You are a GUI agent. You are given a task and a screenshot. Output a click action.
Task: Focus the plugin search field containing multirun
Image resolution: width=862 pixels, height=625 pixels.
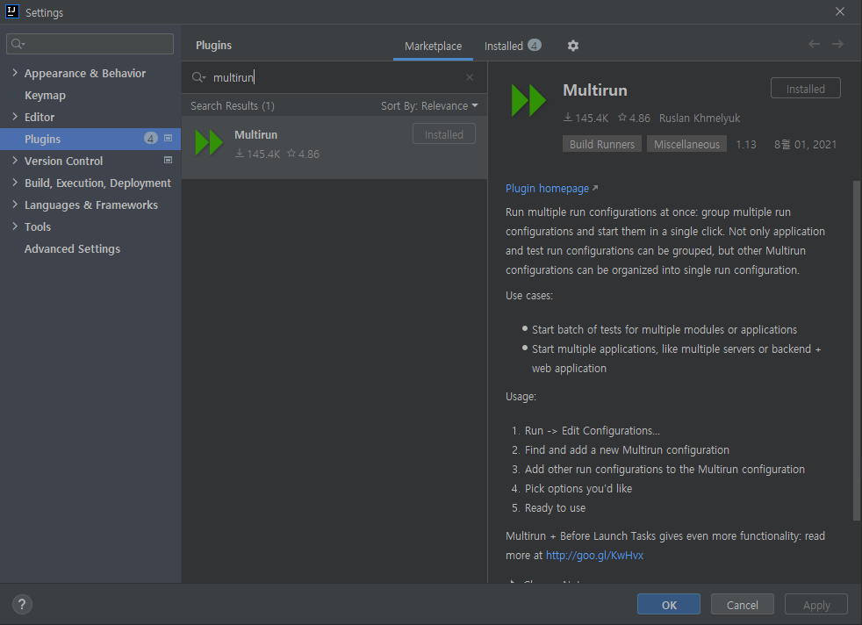coord(334,77)
